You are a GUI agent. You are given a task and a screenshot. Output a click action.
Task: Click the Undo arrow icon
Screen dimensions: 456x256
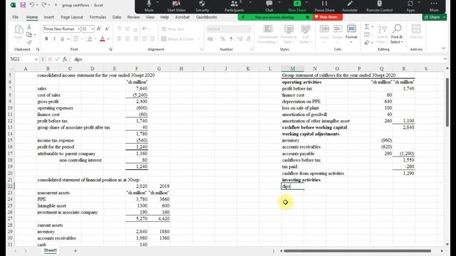coord(31,5)
